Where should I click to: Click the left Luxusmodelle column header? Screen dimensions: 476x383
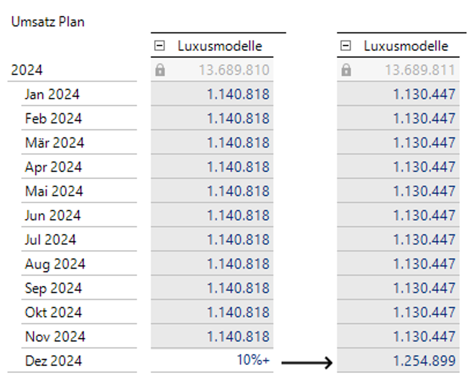[x=220, y=46]
